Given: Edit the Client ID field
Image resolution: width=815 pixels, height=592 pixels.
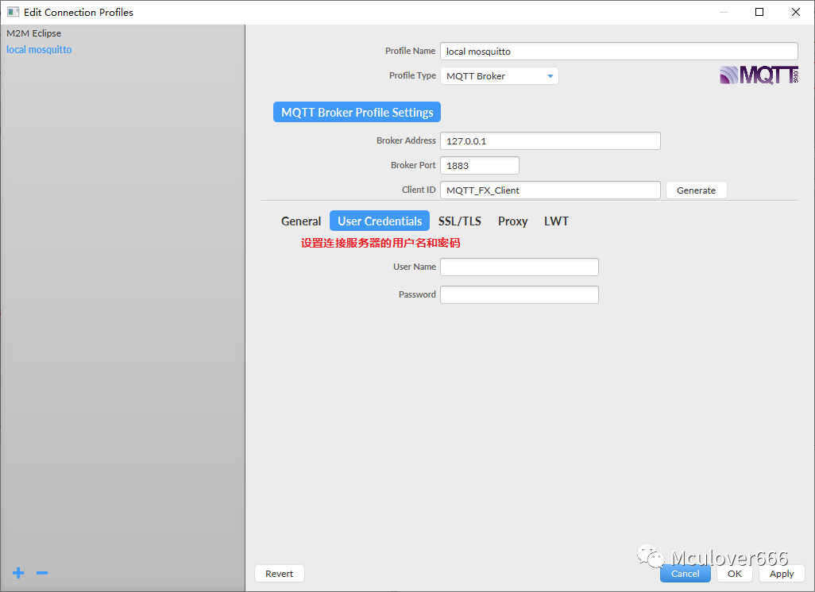Looking at the screenshot, I should coord(550,190).
